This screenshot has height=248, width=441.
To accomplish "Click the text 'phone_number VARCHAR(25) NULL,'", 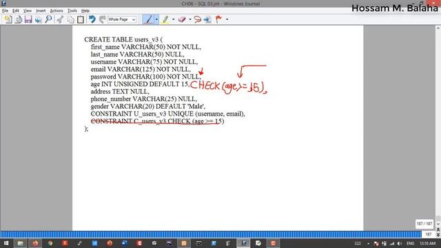I will (x=144, y=99).
